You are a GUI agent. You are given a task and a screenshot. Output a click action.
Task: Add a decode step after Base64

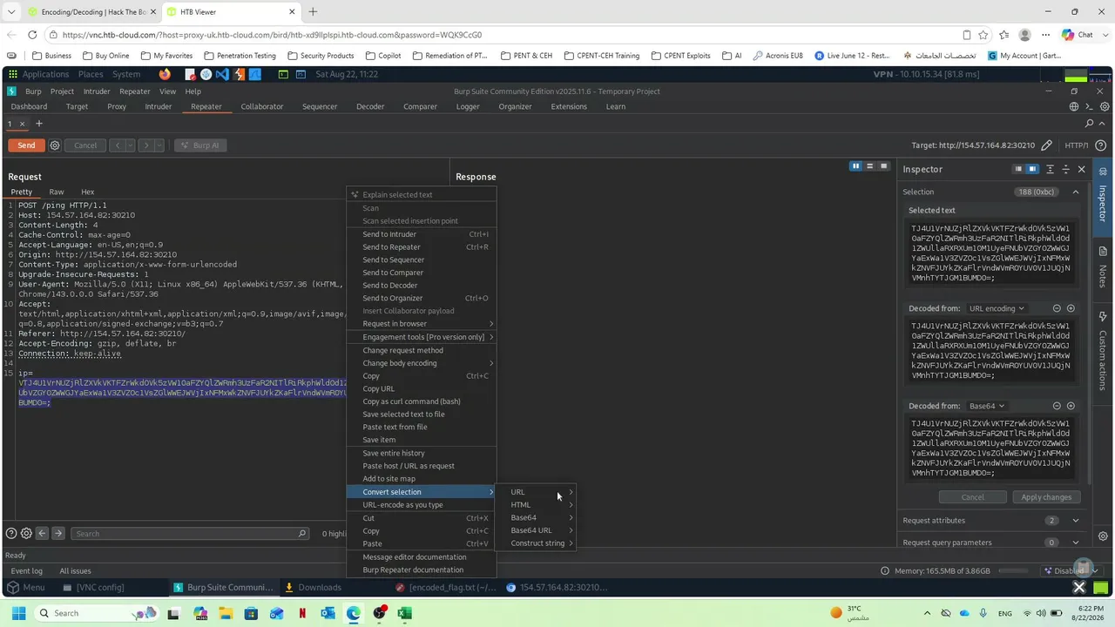tap(1071, 406)
